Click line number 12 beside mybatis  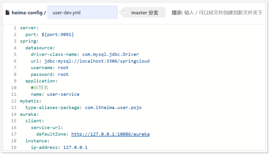(x=14, y=101)
